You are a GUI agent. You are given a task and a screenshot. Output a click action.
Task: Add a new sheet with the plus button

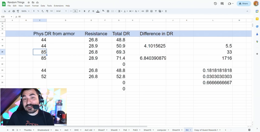[x=7, y=130]
